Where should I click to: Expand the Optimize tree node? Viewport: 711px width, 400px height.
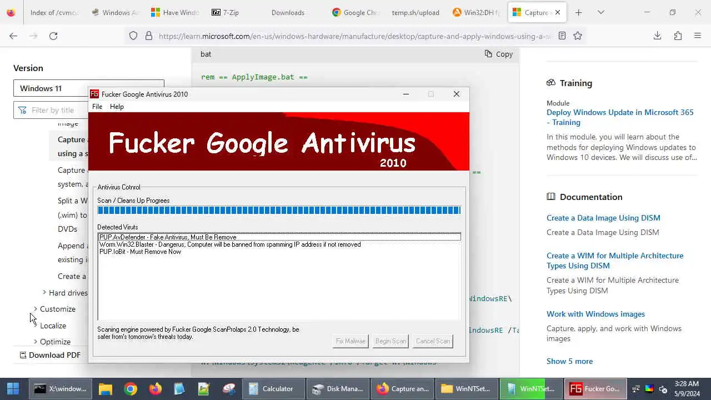pyautogui.click(x=36, y=341)
